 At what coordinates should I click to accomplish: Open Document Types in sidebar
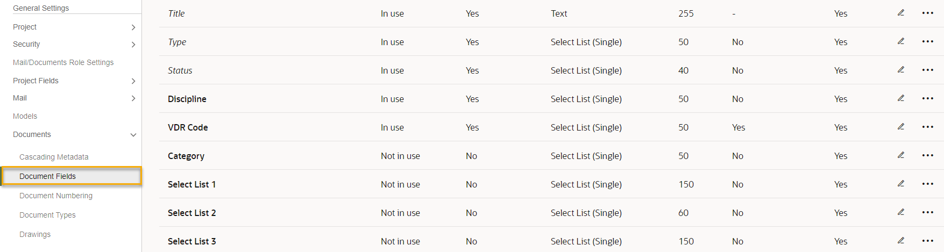47,215
